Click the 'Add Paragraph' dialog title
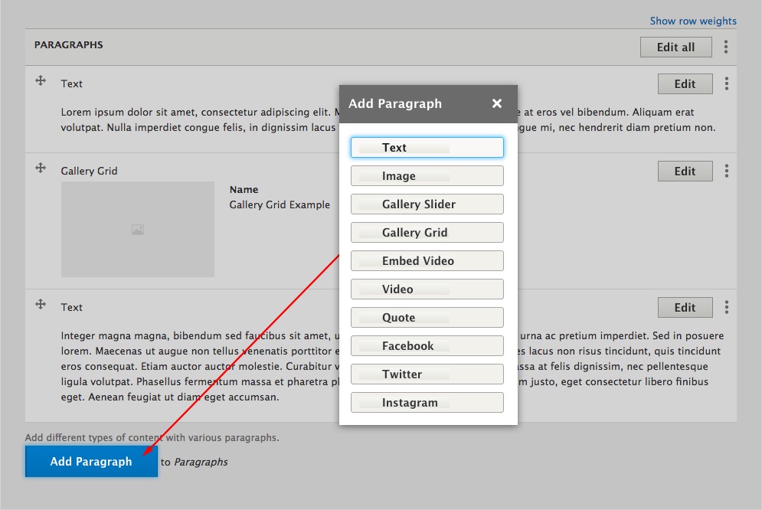Screen dimensions: 762x510 tap(395, 103)
